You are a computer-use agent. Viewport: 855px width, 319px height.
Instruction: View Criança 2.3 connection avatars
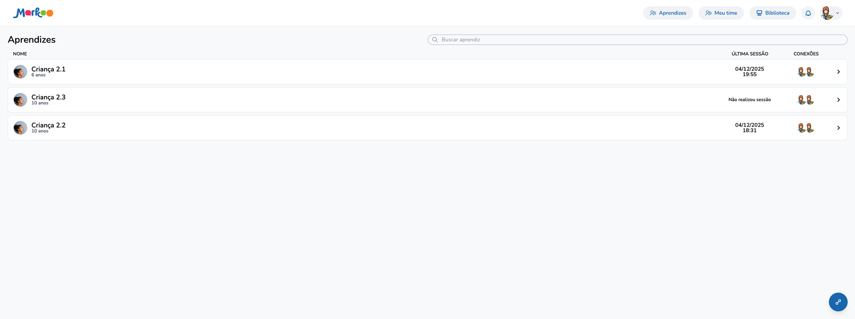(805, 100)
